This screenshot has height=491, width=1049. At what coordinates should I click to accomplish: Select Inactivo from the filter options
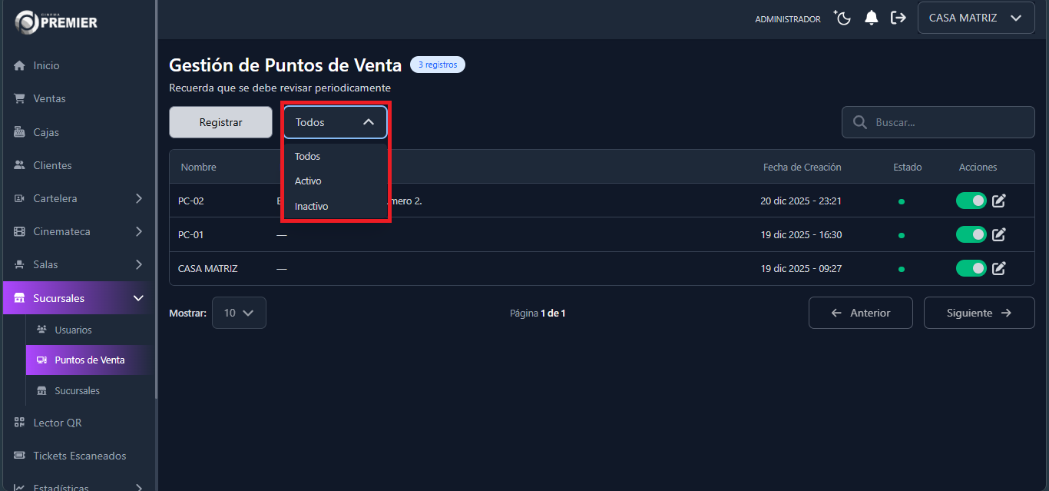311,206
